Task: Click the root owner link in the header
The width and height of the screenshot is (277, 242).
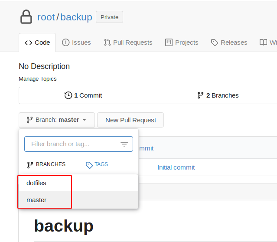Action: pyautogui.click(x=46, y=17)
